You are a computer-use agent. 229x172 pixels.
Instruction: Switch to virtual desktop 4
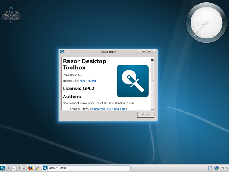24,168
